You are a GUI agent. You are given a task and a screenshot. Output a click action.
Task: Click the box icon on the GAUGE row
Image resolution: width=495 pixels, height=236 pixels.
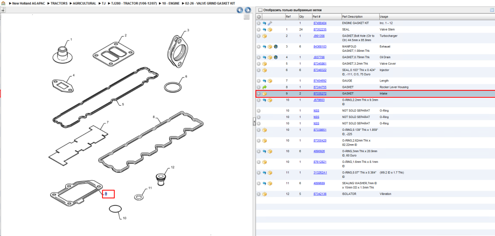click(x=270, y=81)
